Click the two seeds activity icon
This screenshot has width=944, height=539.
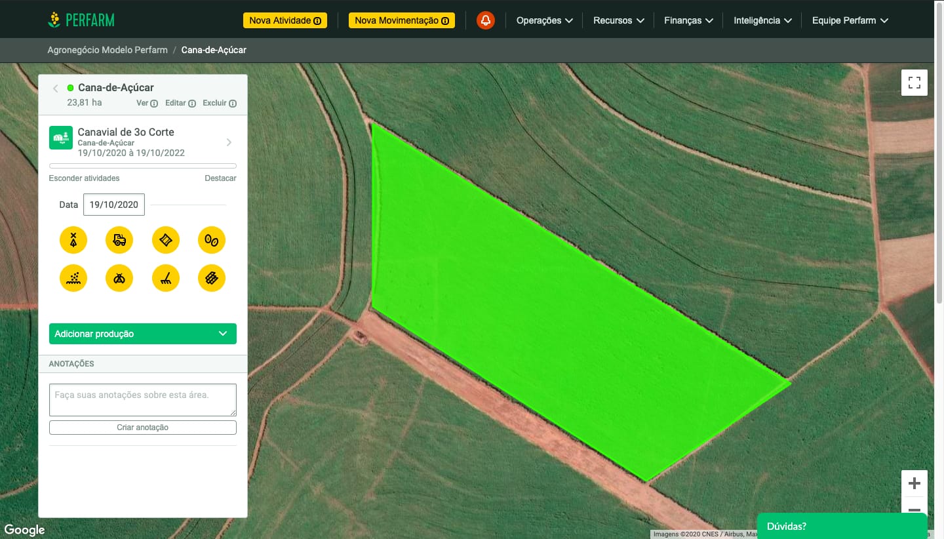click(x=211, y=240)
